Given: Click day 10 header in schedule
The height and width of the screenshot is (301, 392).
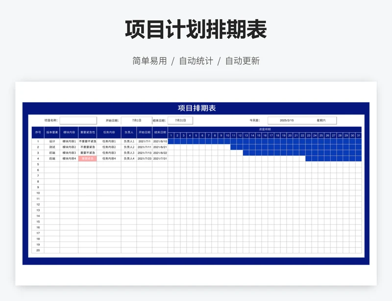Looking at the screenshot, I should click(x=227, y=136).
